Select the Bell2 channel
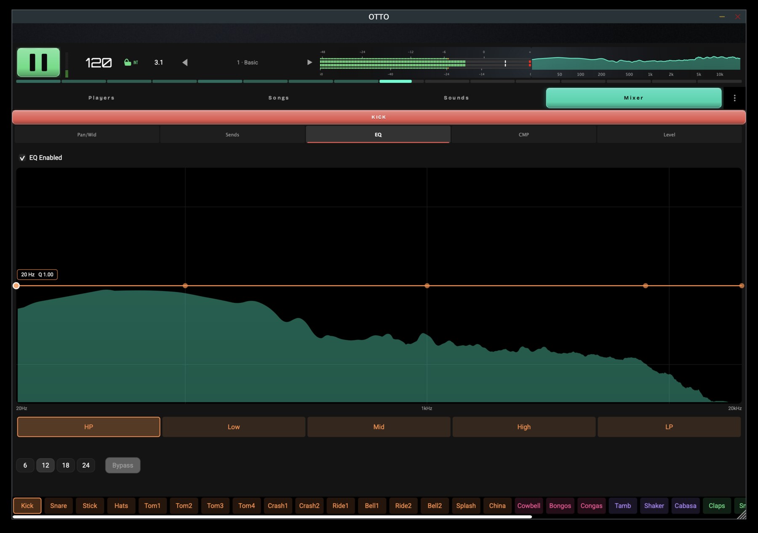This screenshot has height=533, width=758. click(x=435, y=506)
